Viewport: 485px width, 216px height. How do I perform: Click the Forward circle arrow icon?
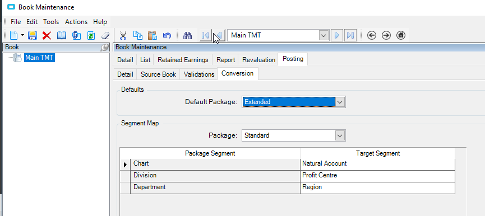[386, 35]
